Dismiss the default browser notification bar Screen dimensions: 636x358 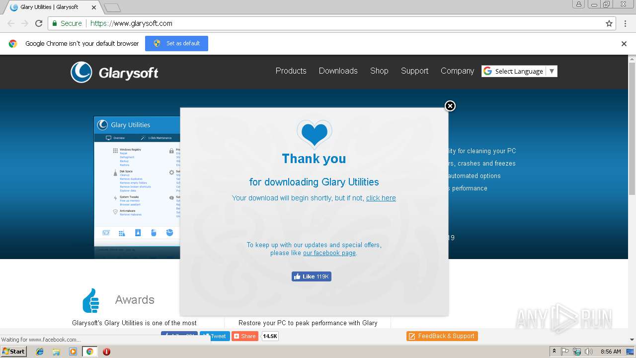[x=624, y=44]
